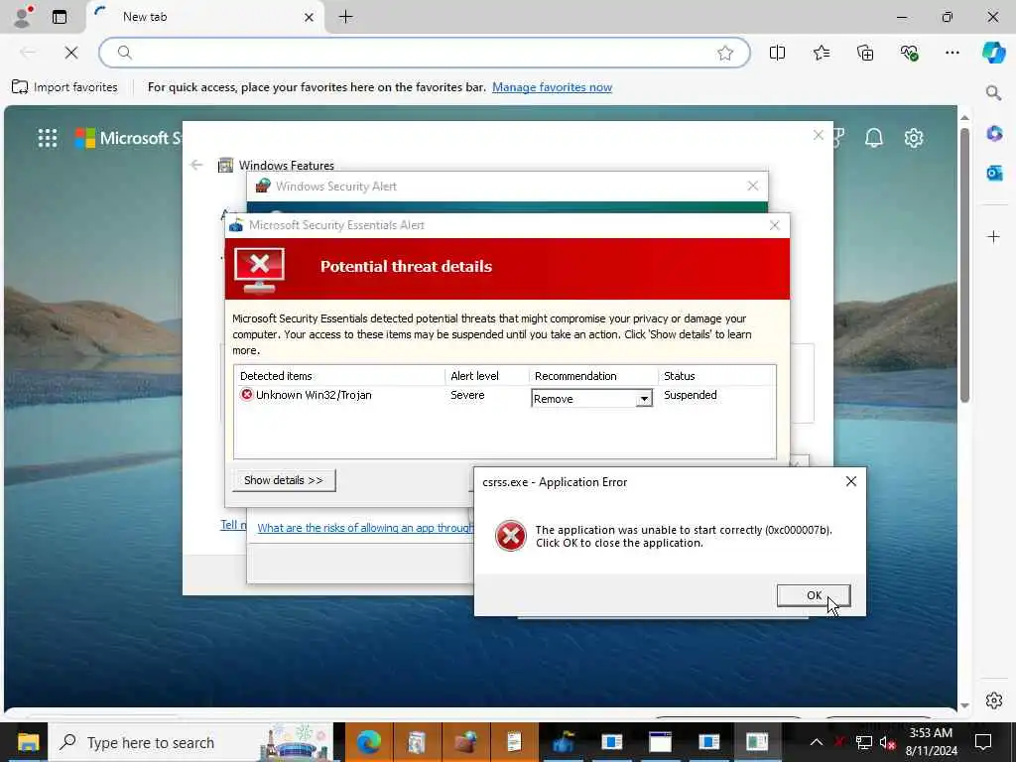Add this page to favorites star
The image size is (1016, 762).
tap(725, 53)
